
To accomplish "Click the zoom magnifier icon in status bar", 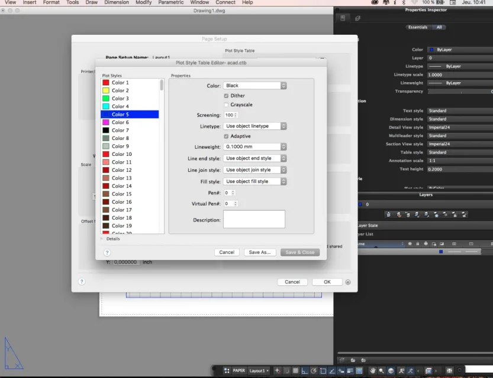I will pyautogui.click(x=382, y=371).
